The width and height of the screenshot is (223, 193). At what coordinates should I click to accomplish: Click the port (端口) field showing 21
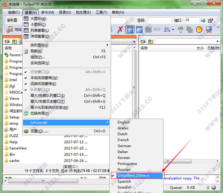pyautogui.click(x=192, y=20)
